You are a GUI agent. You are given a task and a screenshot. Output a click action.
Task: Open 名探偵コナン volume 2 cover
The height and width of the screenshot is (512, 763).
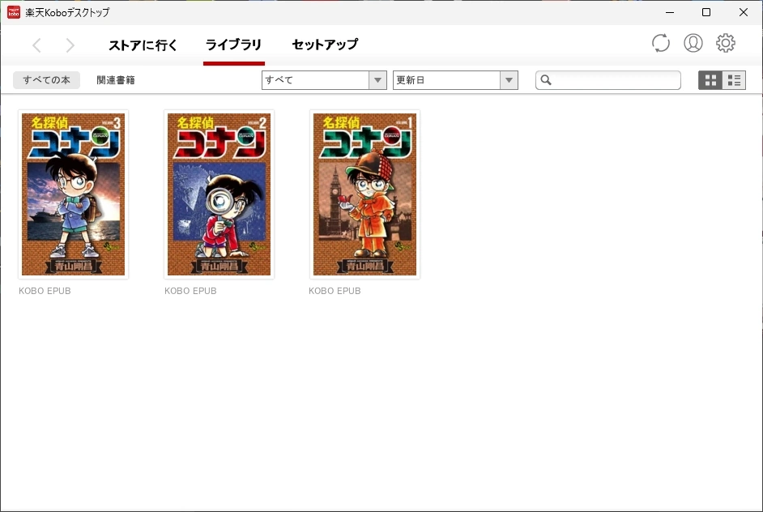pyautogui.click(x=219, y=194)
